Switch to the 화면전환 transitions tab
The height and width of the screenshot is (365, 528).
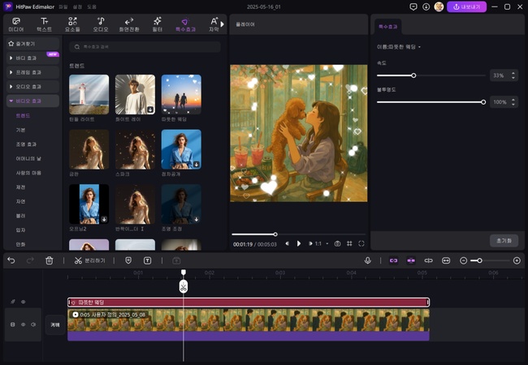tap(129, 24)
